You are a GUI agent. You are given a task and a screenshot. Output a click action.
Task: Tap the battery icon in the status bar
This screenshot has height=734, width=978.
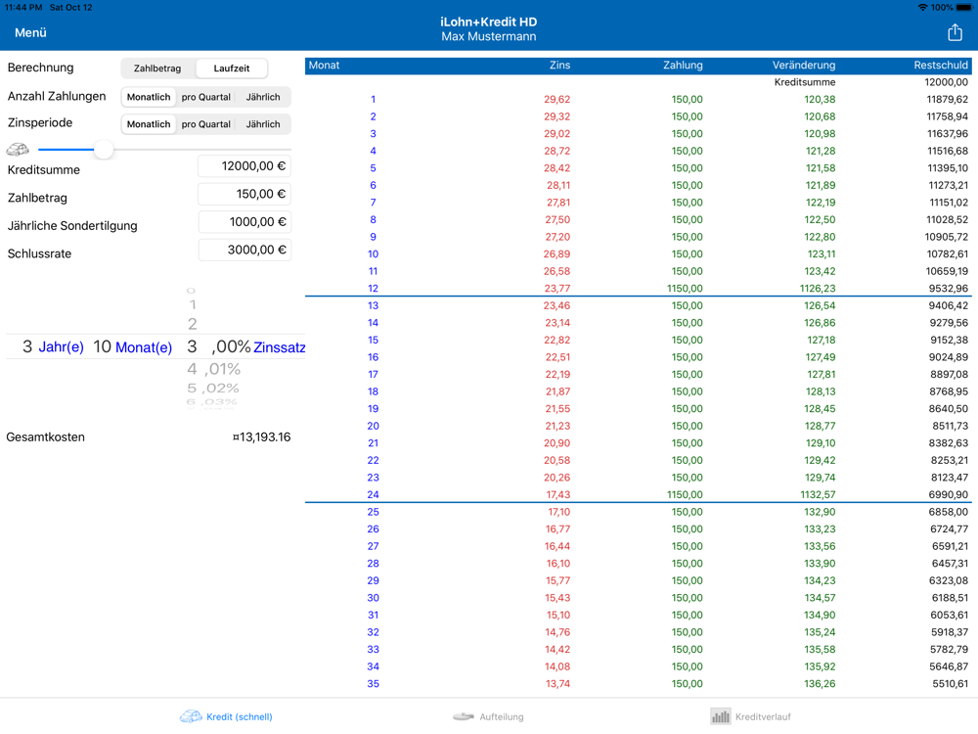[x=963, y=7]
